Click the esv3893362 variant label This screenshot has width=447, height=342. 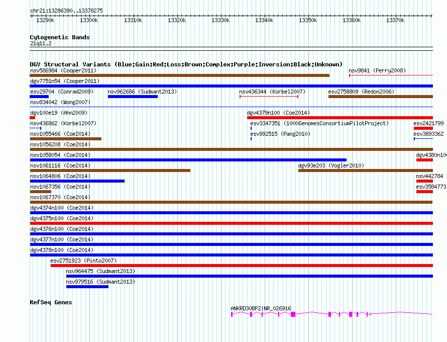click(429, 134)
